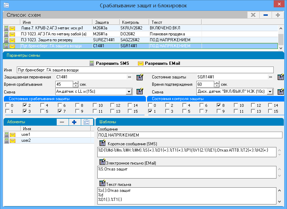Uncheck state 3 under Состояния срабатывания защиты
The height and width of the screenshot is (209, 287).
[25, 111]
